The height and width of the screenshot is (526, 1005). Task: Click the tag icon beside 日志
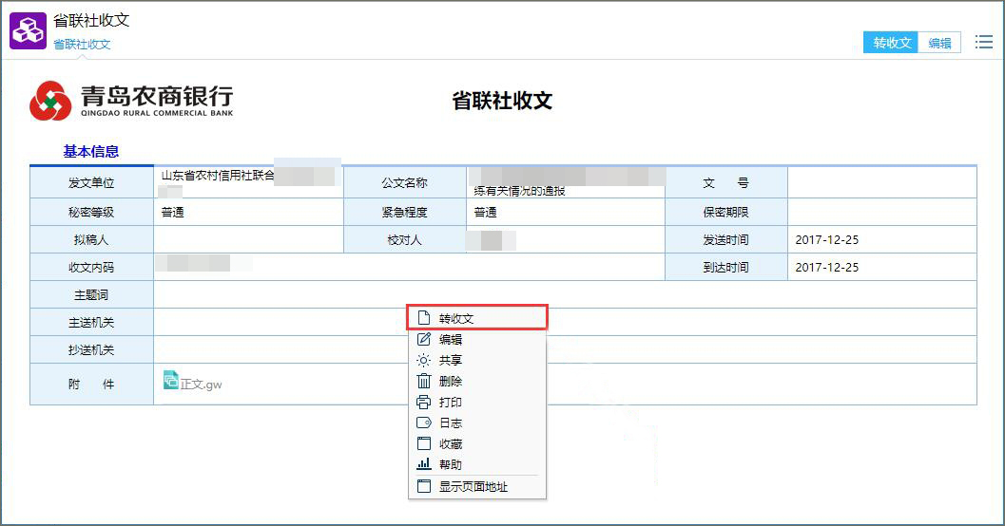click(x=424, y=423)
